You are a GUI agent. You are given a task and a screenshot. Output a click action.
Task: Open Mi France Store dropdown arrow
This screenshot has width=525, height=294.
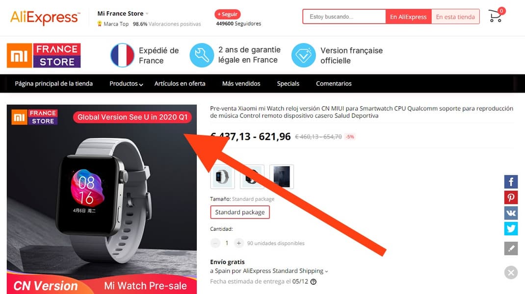point(147,14)
